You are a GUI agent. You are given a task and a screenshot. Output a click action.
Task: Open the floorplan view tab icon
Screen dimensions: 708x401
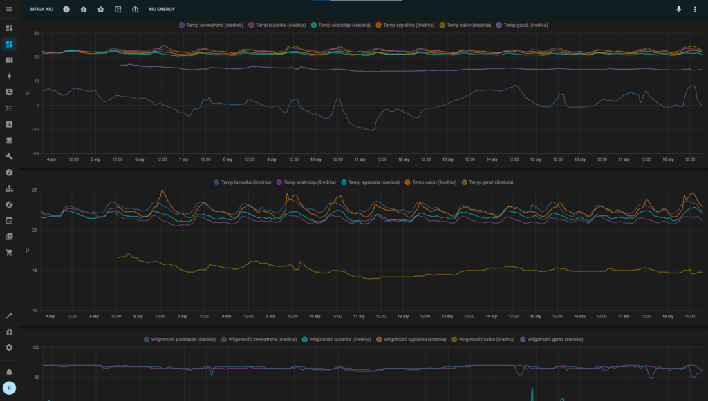click(x=118, y=10)
